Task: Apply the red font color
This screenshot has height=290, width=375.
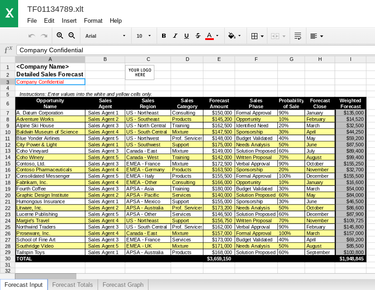Action: click(x=209, y=36)
